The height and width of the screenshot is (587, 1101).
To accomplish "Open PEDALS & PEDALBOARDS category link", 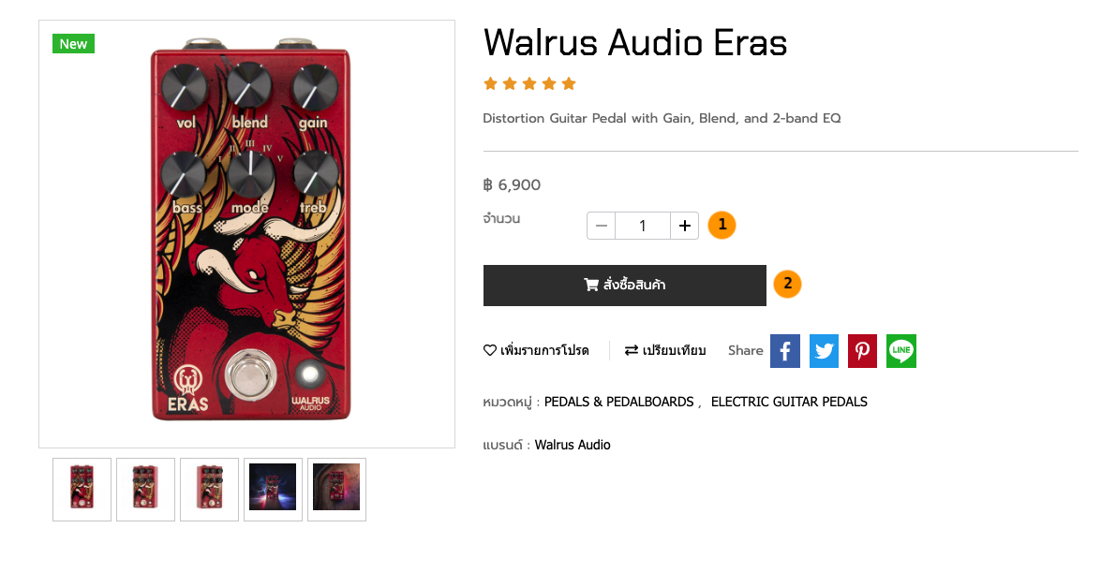I will 618,402.
